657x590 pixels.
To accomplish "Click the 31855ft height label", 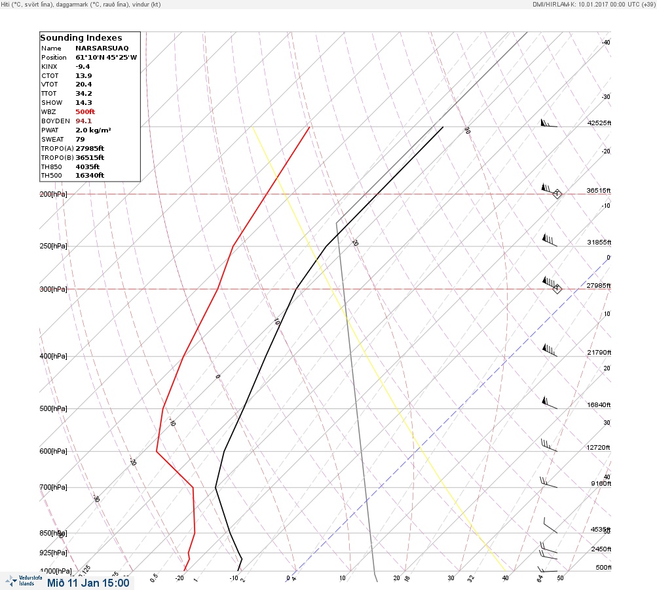I will coord(599,243).
